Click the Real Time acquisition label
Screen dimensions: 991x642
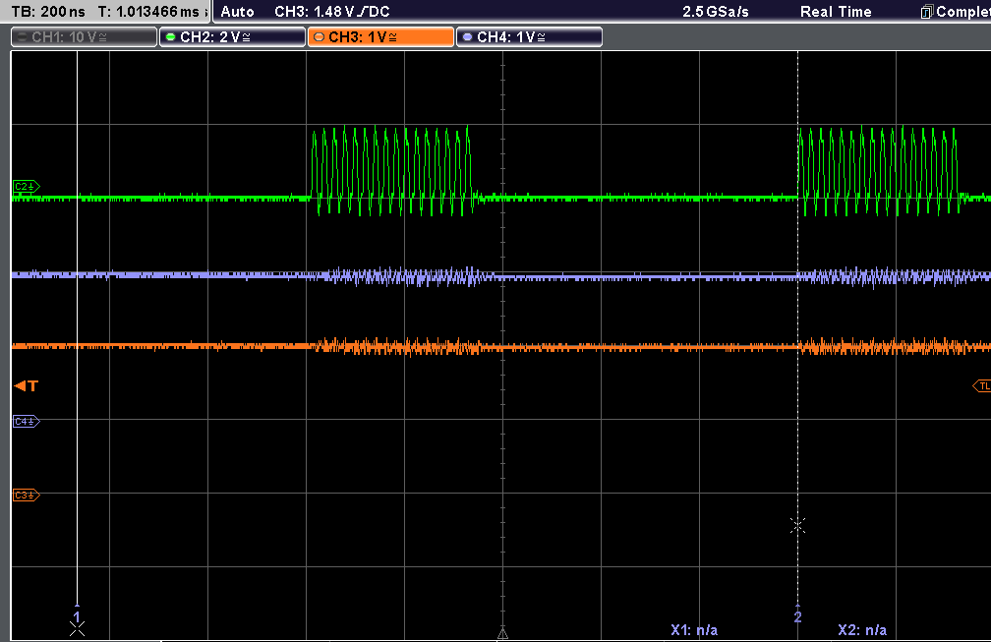coord(836,12)
